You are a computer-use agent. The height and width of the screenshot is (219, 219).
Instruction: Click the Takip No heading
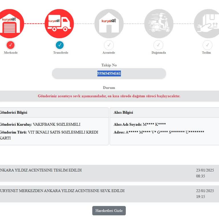(109, 65)
